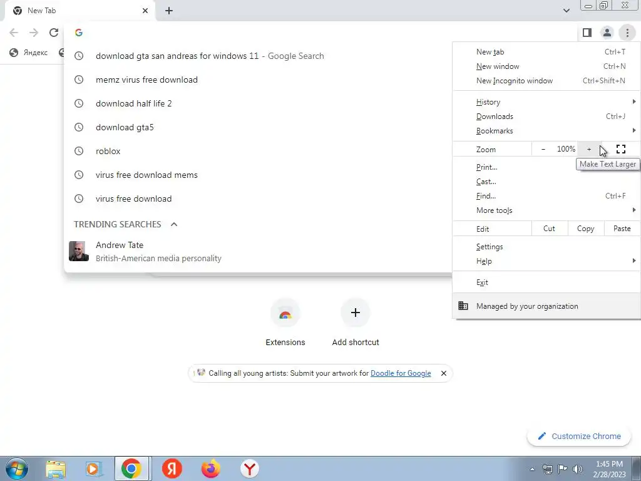Select the 'download gta san andreas for windows 11' suggestion
This screenshot has width=641, height=481.
257,56
